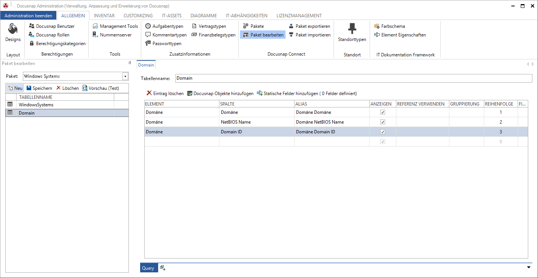
Task: Open Kommentartypen
Action: coord(166,35)
